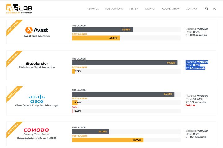Image resolution: width=223 pixels, height=148 pixels.
Task: Click the Bitdefender Total Protection product name
Action: click(37, 67)
